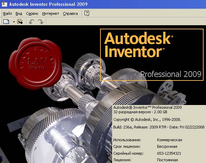Click the Серийный номер: label
The height and width of the screenshot is (163, 206).
(128, 153)
